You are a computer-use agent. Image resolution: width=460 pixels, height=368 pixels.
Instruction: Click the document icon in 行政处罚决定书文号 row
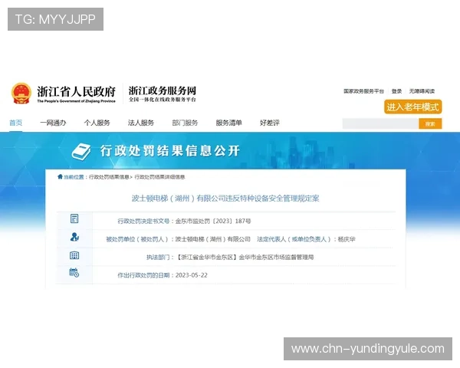point(74,219)
